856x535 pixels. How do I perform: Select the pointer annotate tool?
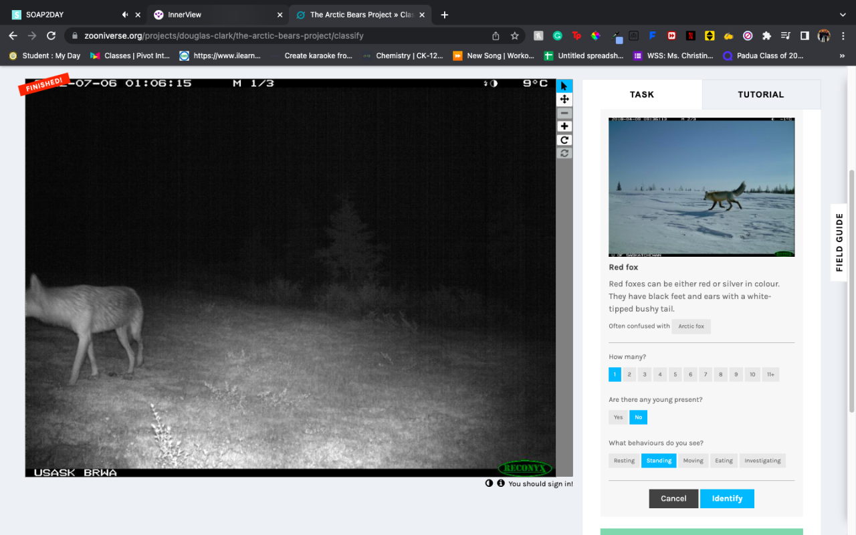click(x=564, y=86)
